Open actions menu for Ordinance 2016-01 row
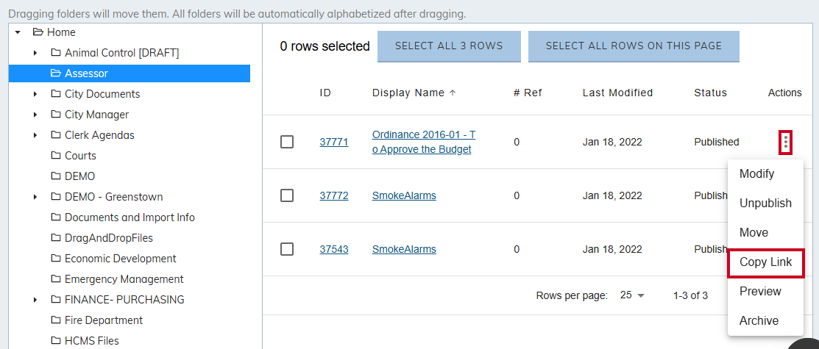Screen dimensions: 819x349 [786, 142]
